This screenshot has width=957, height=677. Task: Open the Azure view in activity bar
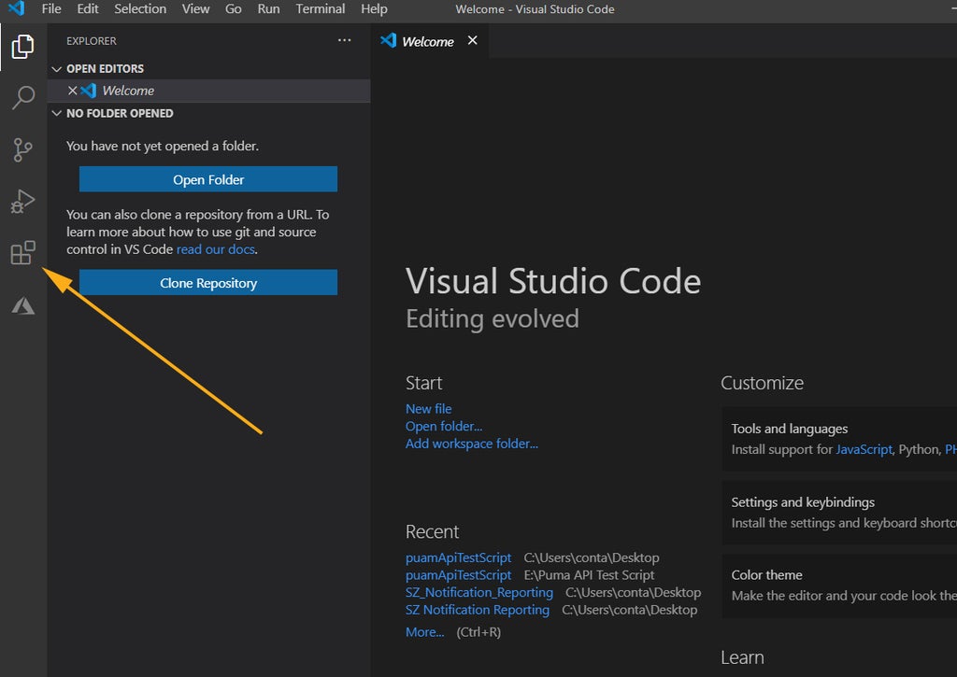point(23,305)
